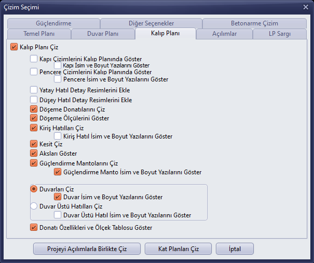Uncheck the Kesit Çiz option
The height and width of the screenshot is (263, 314).
pyautogui.click(x=34, y=144)
